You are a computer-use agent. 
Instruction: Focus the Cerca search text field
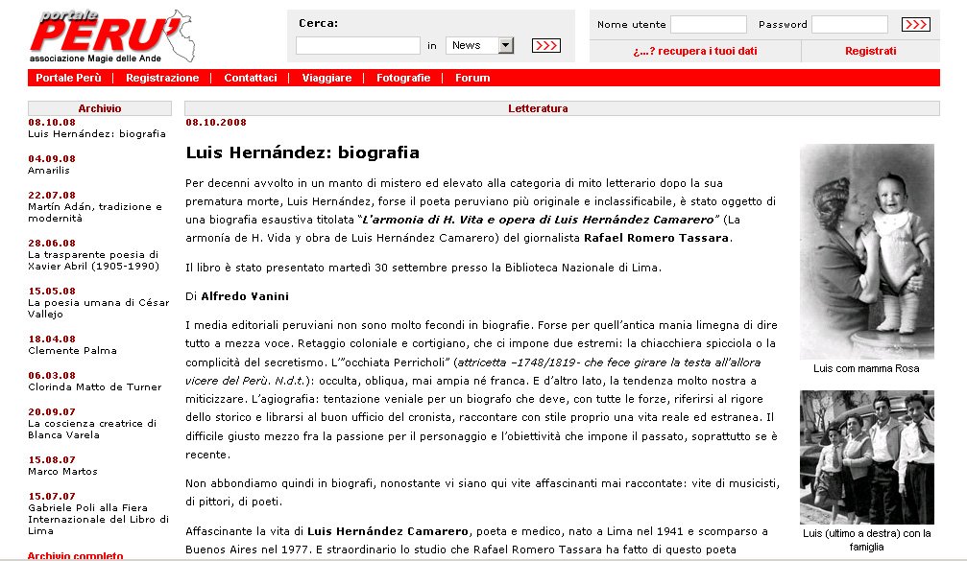[x=357, y=46]
